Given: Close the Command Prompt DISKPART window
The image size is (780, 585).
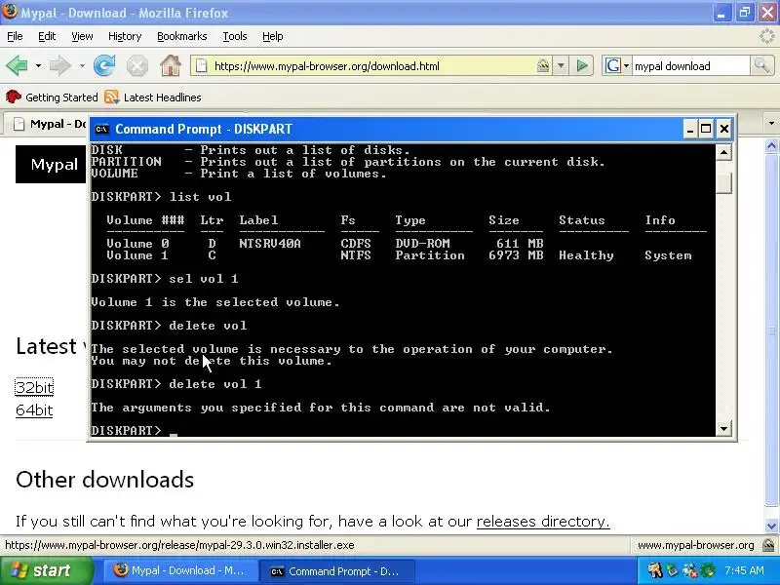Looking at the screenshot, I should pos(724,130).
